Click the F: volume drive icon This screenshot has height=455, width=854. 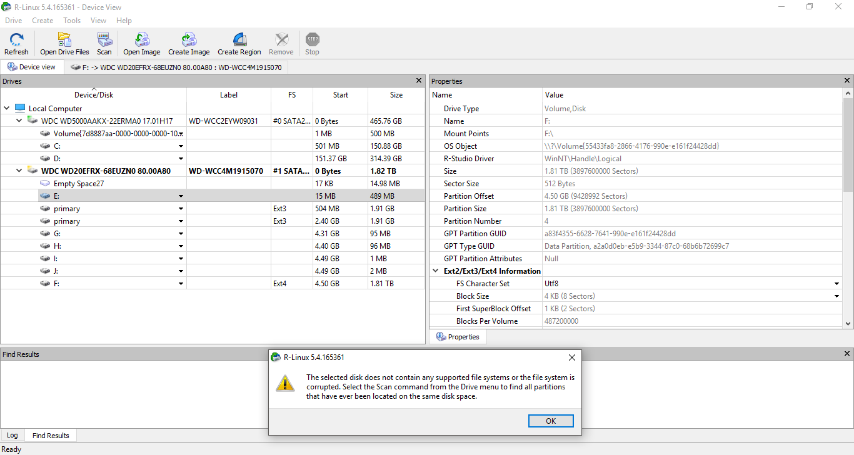(x=45, y=283)
